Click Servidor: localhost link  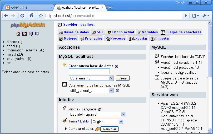coord(79,24)
